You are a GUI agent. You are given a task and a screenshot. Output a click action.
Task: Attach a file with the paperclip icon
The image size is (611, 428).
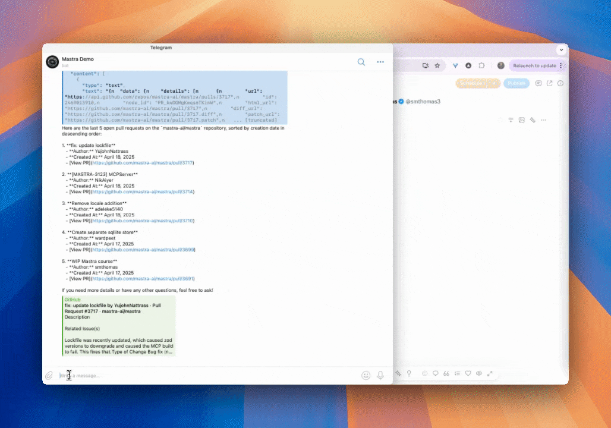click(50, 375)
